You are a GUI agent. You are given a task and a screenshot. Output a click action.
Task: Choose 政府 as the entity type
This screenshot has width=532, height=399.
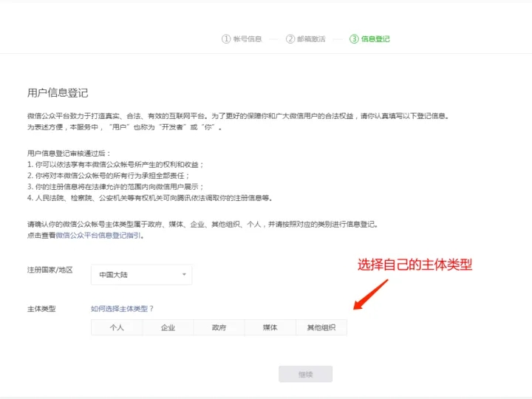click(x=219, y=327)
